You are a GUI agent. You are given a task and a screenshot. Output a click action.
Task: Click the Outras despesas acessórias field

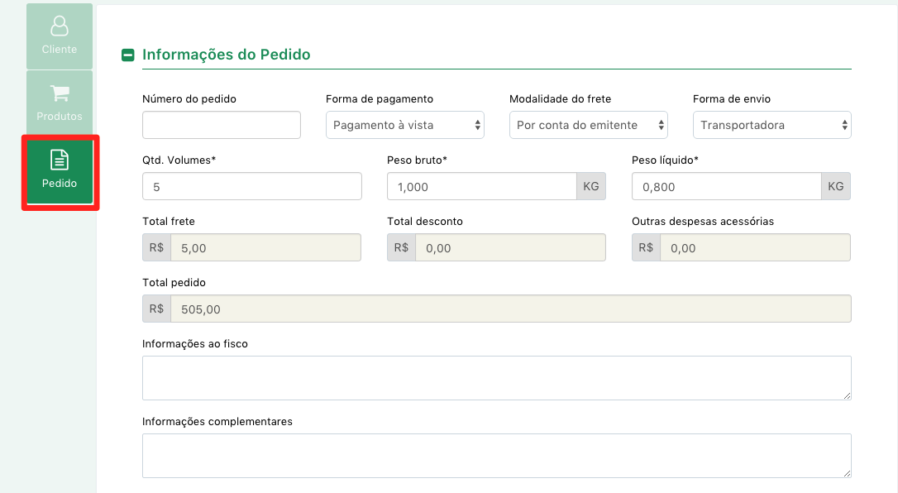click(x=756, y=247)
